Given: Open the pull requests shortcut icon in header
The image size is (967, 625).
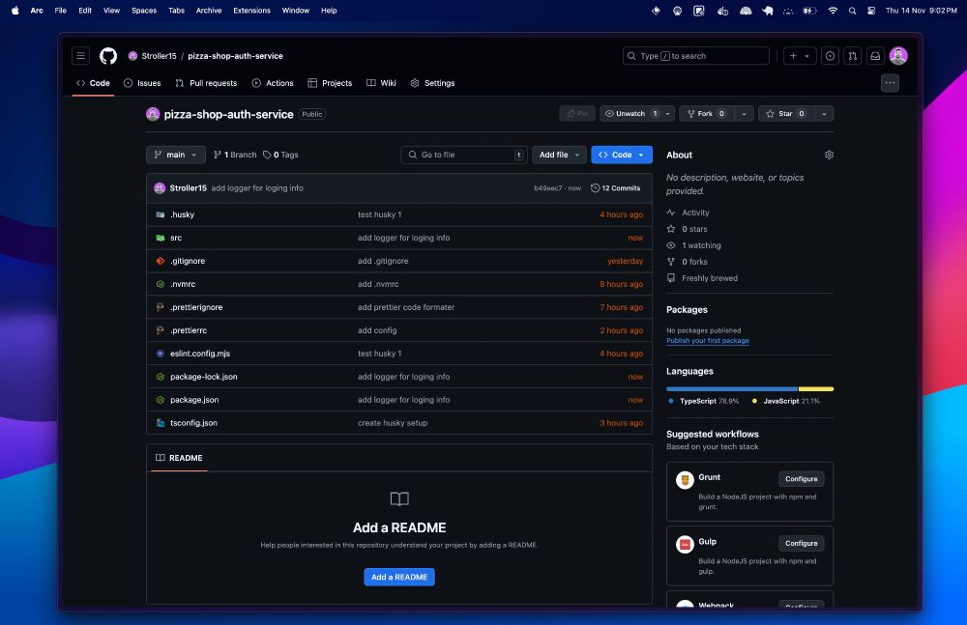Looking at the screenshot, I should [x=852, y=56].
